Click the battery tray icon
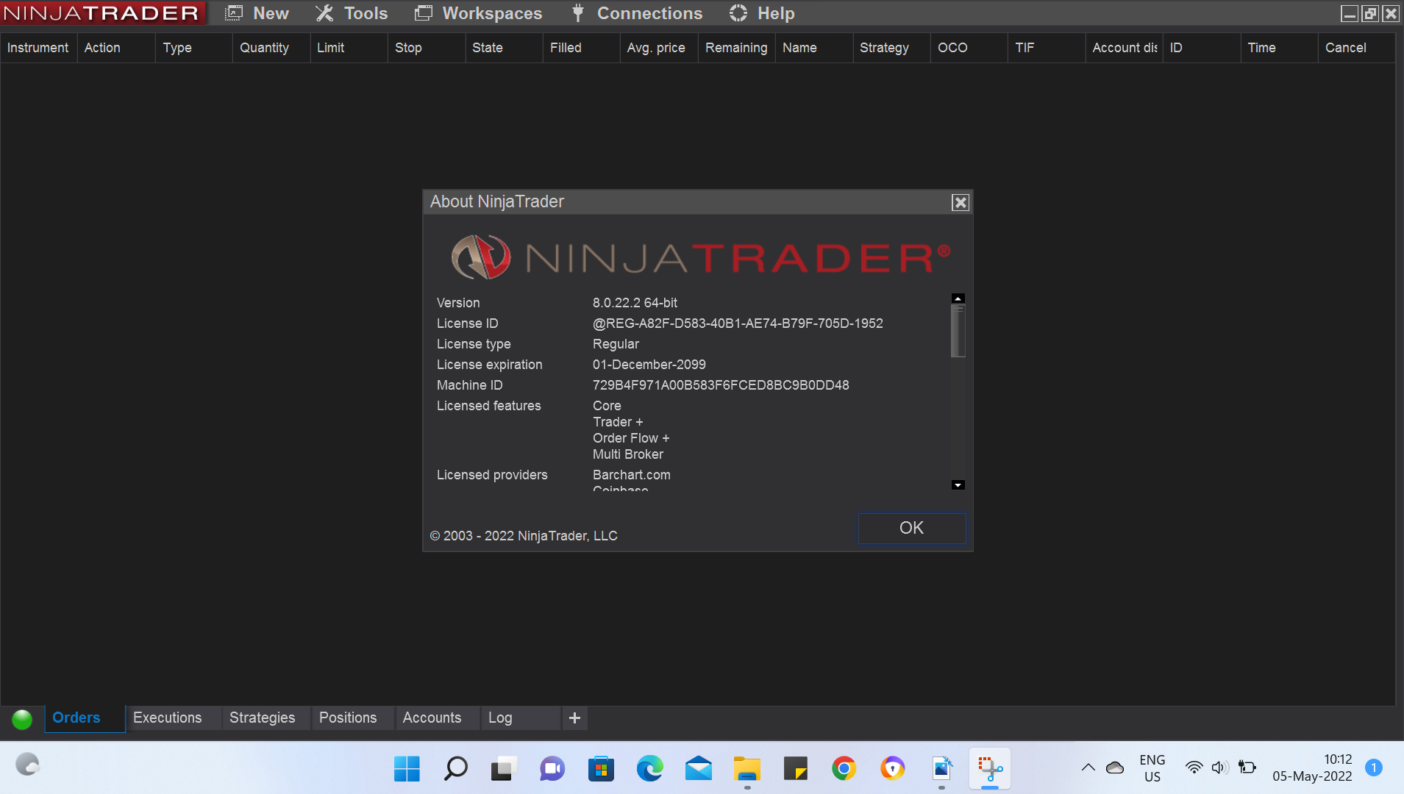This screenshot has height=794, width=1404. point(1247,768)
